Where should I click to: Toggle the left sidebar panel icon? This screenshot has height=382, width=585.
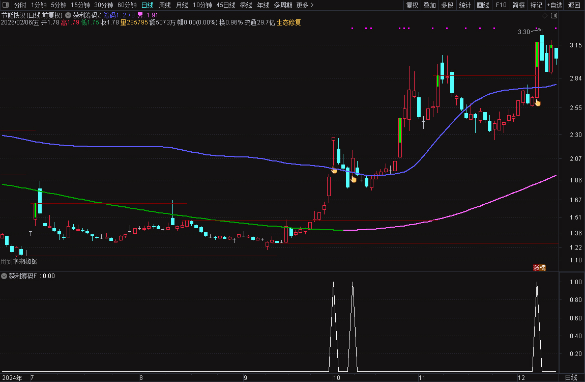6,5
